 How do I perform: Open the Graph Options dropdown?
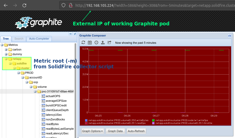click(92, 131)
